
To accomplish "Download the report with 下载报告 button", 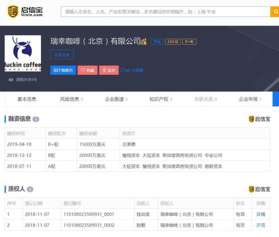I will click(63, 70).
